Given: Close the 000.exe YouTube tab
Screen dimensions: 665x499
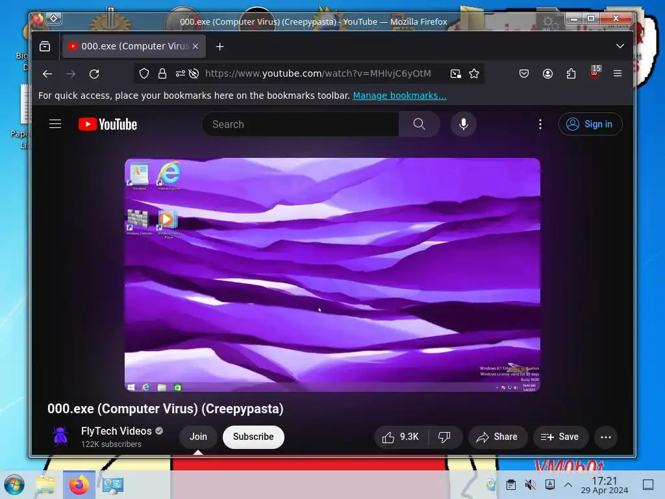Looking at the screenshot, I should (x=195, y=46).
